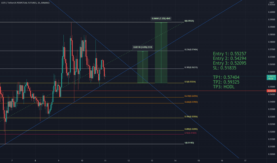Click date 12 on the time axis
Viewport: 277px width, 163px height.
129,161
